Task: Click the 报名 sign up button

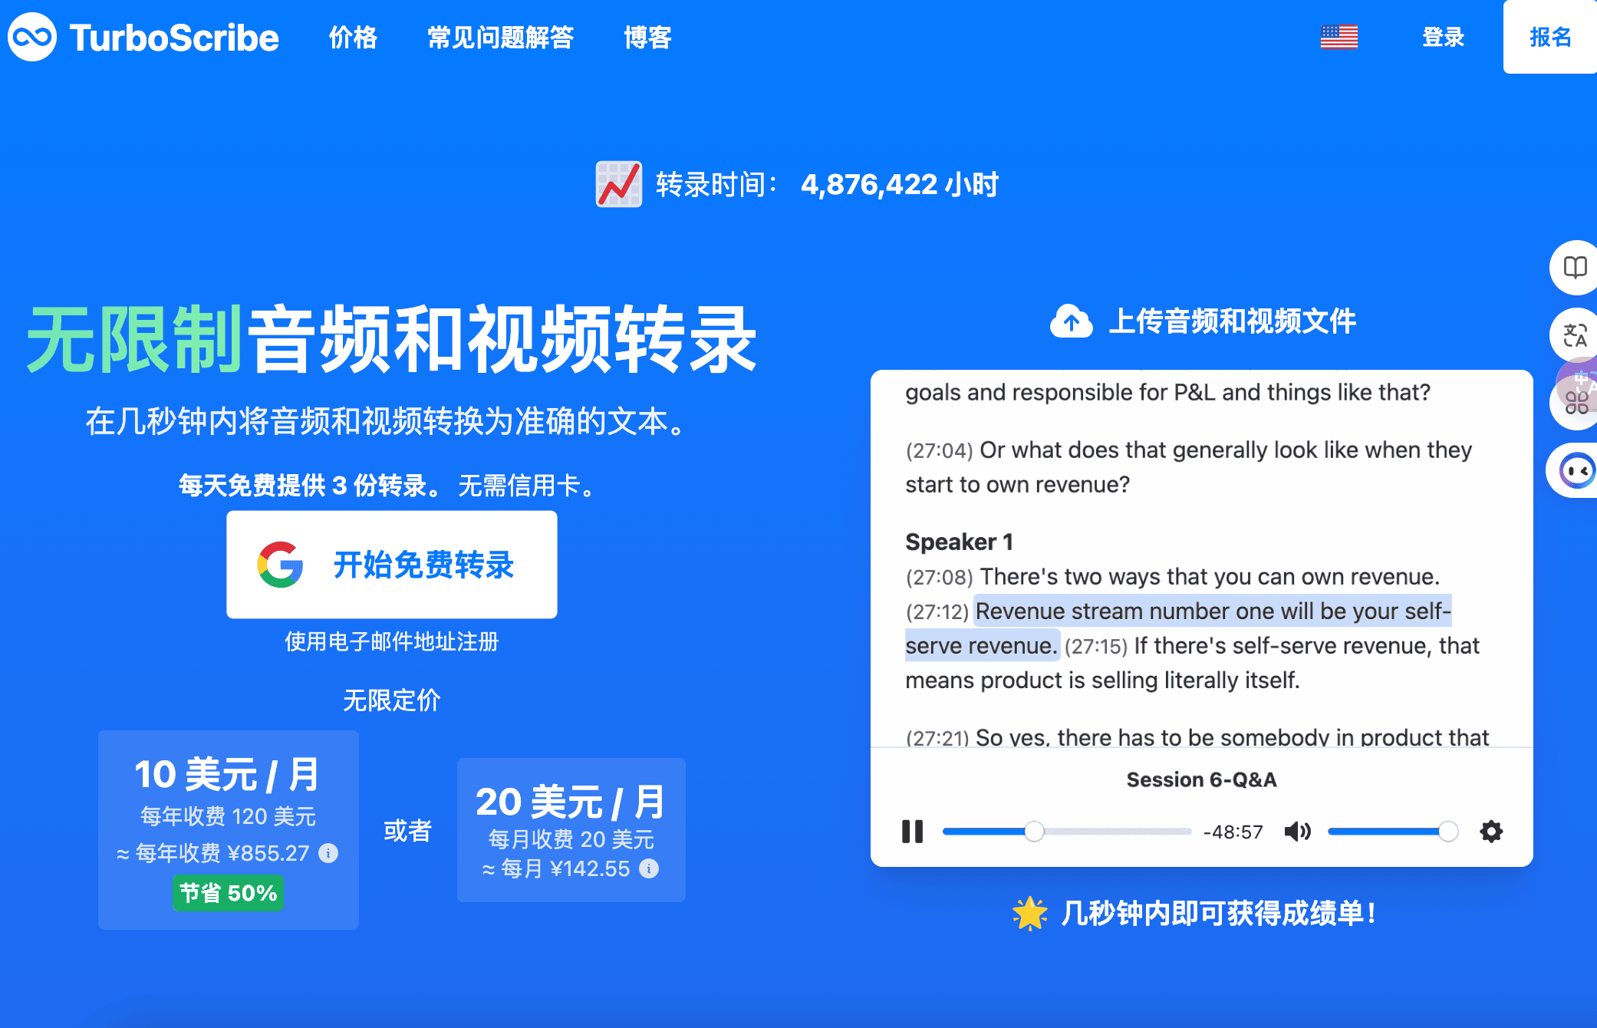Action: [1550, 37]
